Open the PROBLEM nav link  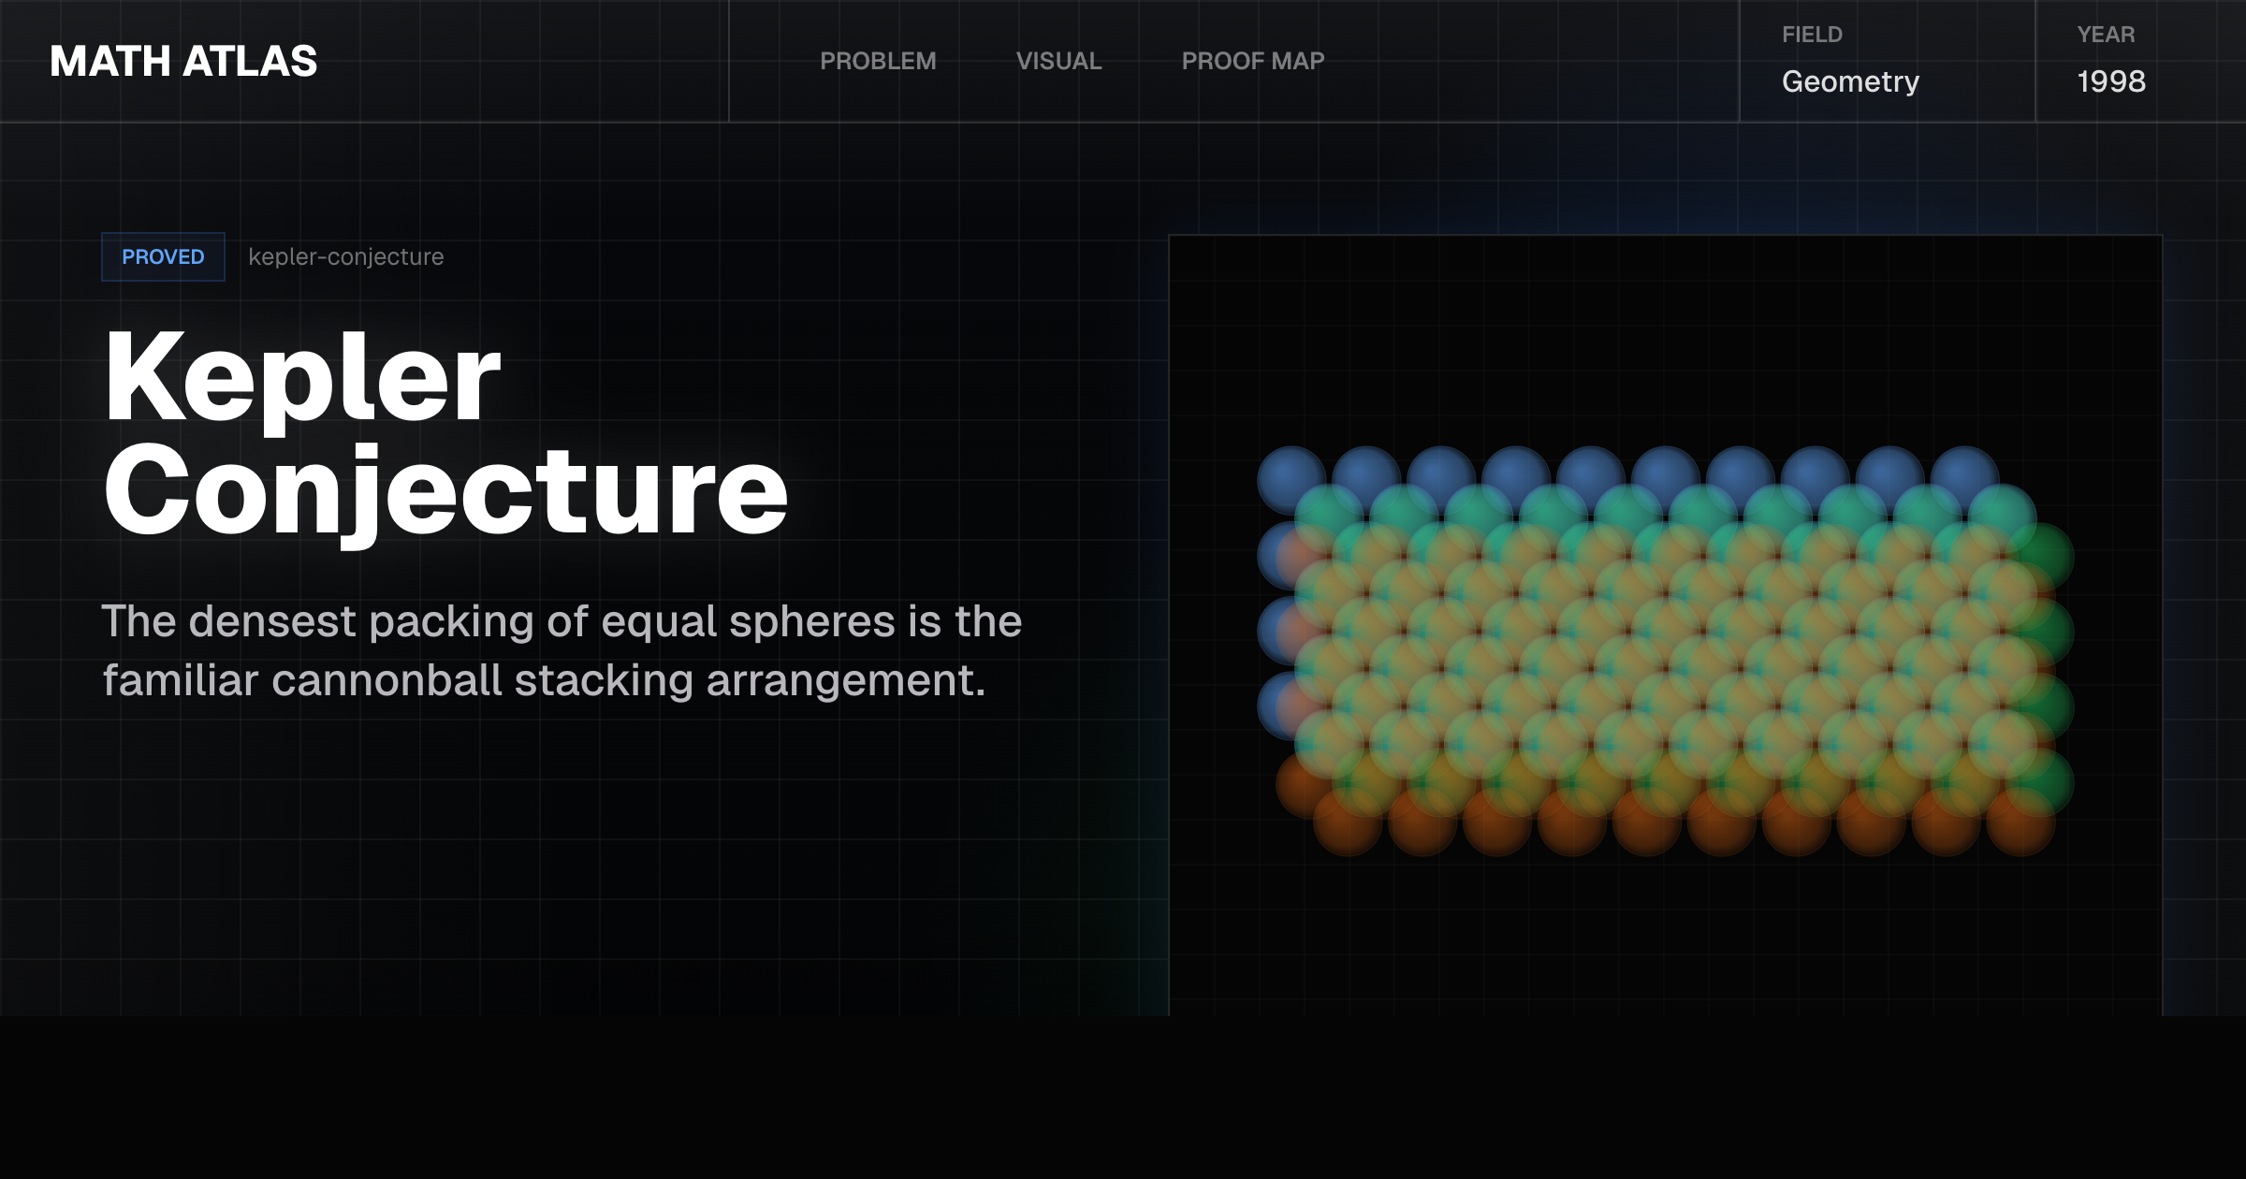coord(878,61)
